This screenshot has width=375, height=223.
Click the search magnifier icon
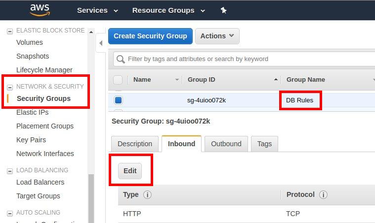(x=121, y=59)
